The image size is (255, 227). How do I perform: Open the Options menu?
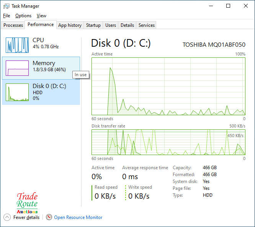coord(23,16)
